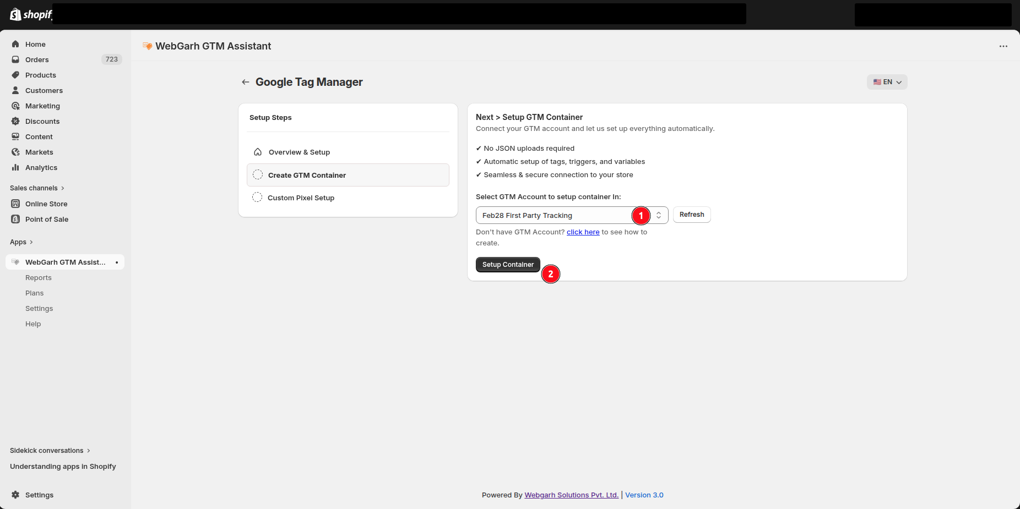
Task: Open the Understanding apps in Shopify conversation
Action: click(x=63, y=467)
